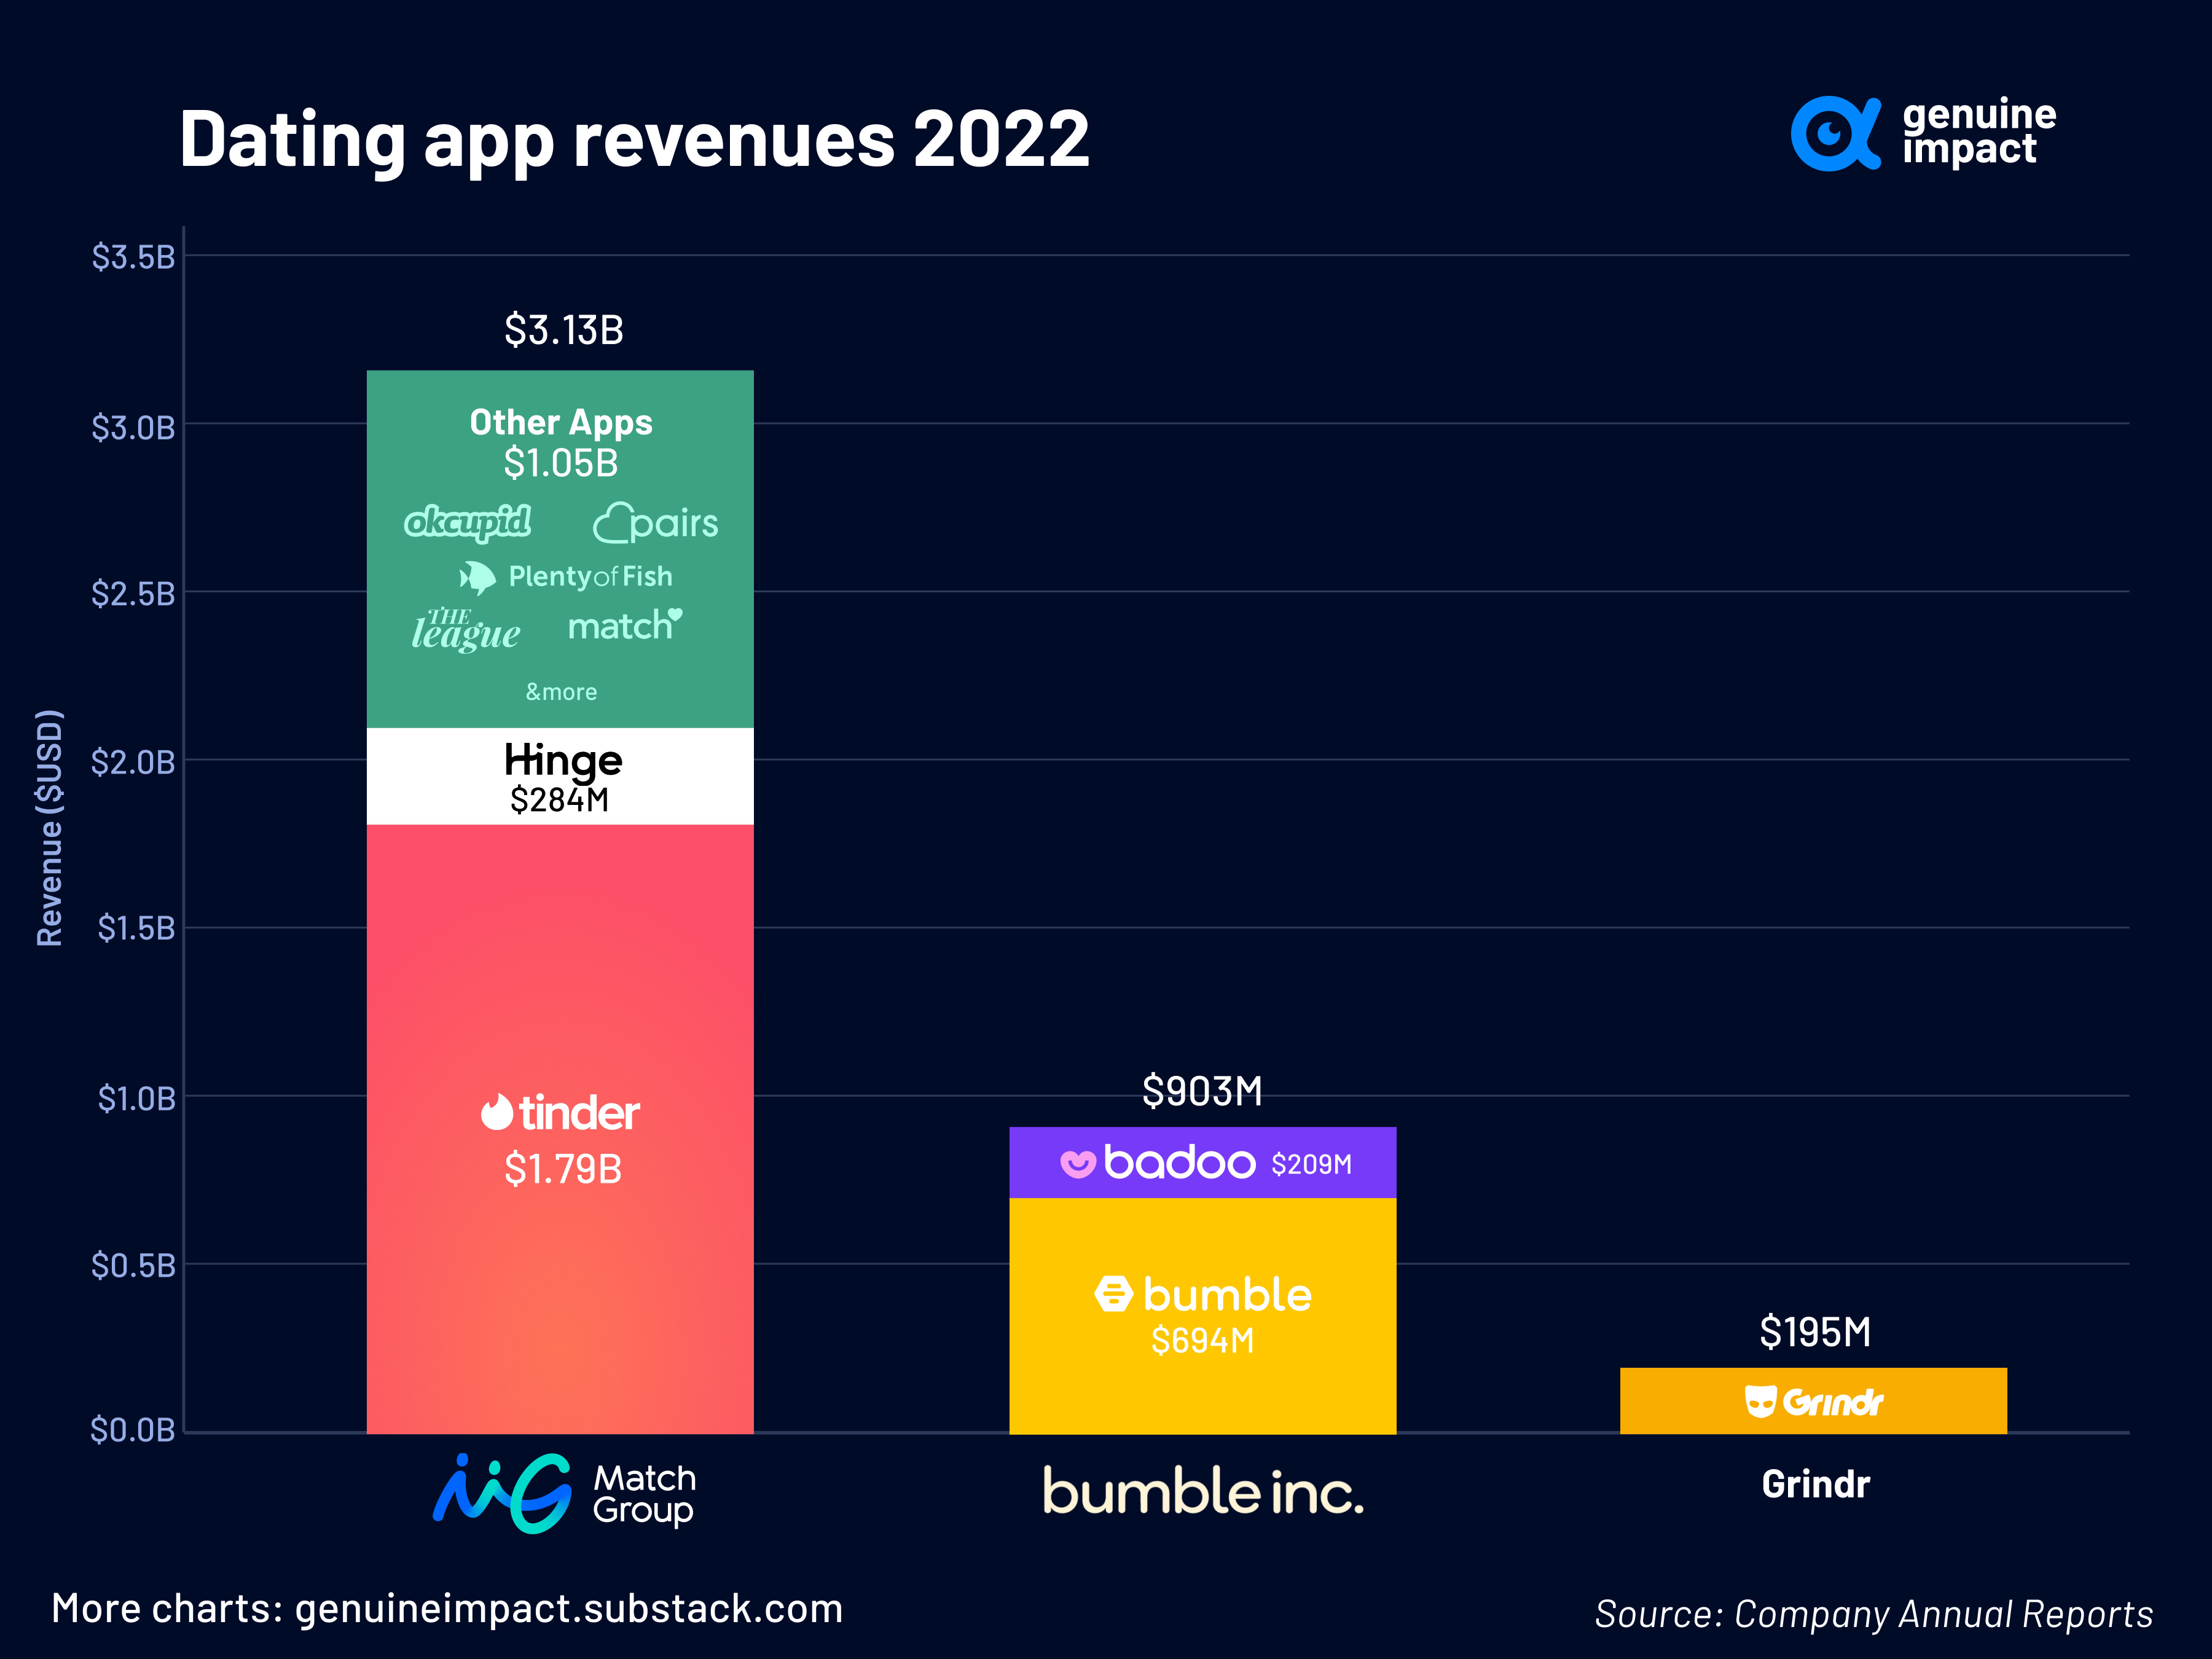Click the '$284M' Hinge value
The height and width of the screenshot is (1659, 2212).
[x=559, y=800]
